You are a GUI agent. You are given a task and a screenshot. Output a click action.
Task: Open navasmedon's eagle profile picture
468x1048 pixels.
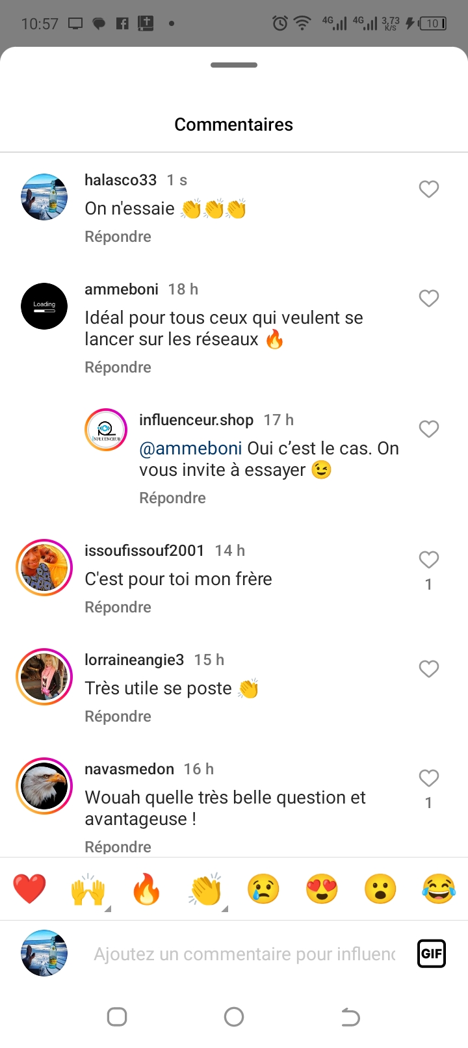click(44, 786)
